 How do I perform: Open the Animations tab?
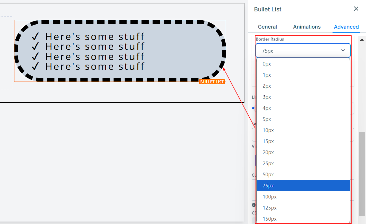point(307,27)
